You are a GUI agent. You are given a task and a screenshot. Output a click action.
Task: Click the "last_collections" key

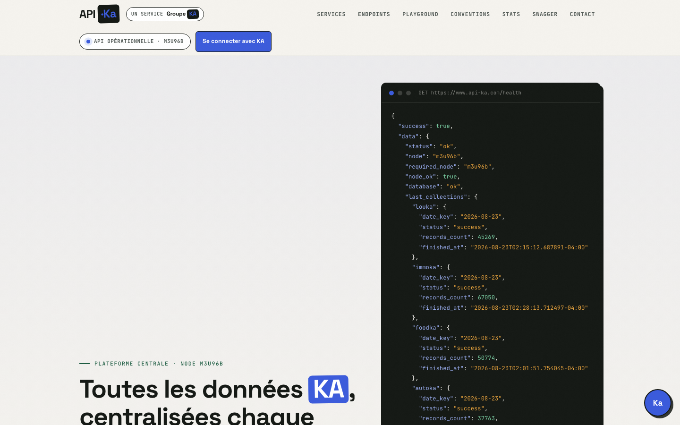click(436, 197)
